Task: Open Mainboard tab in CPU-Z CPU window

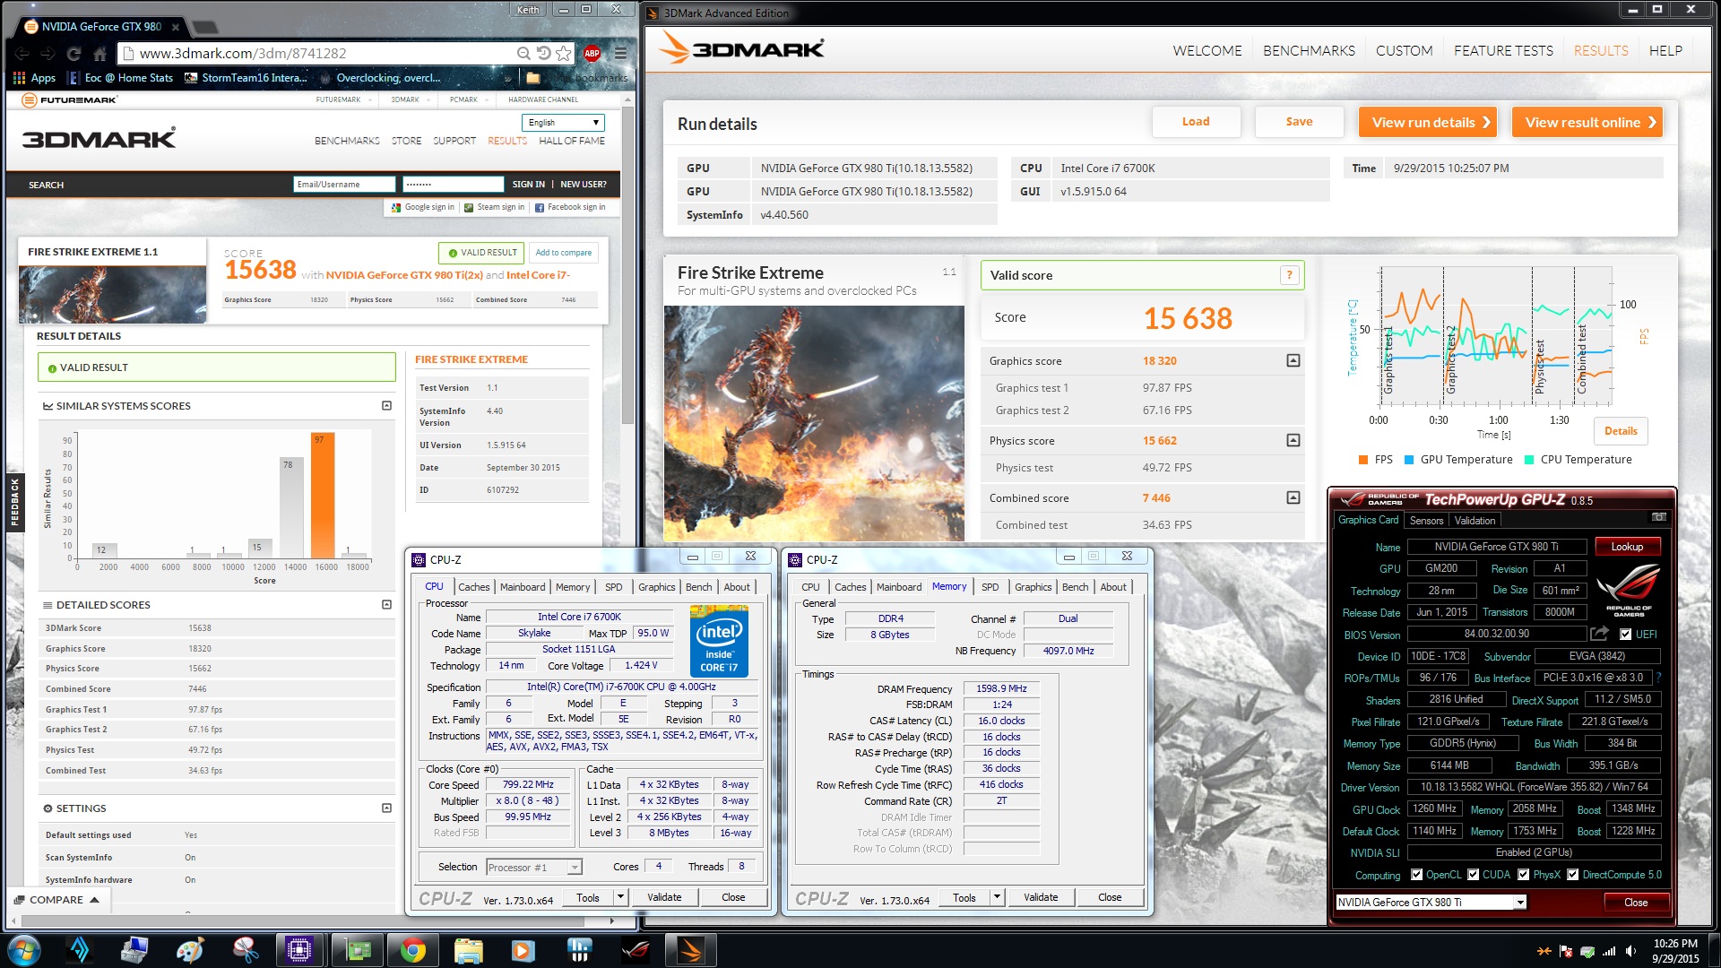Action: click(523, 587)
